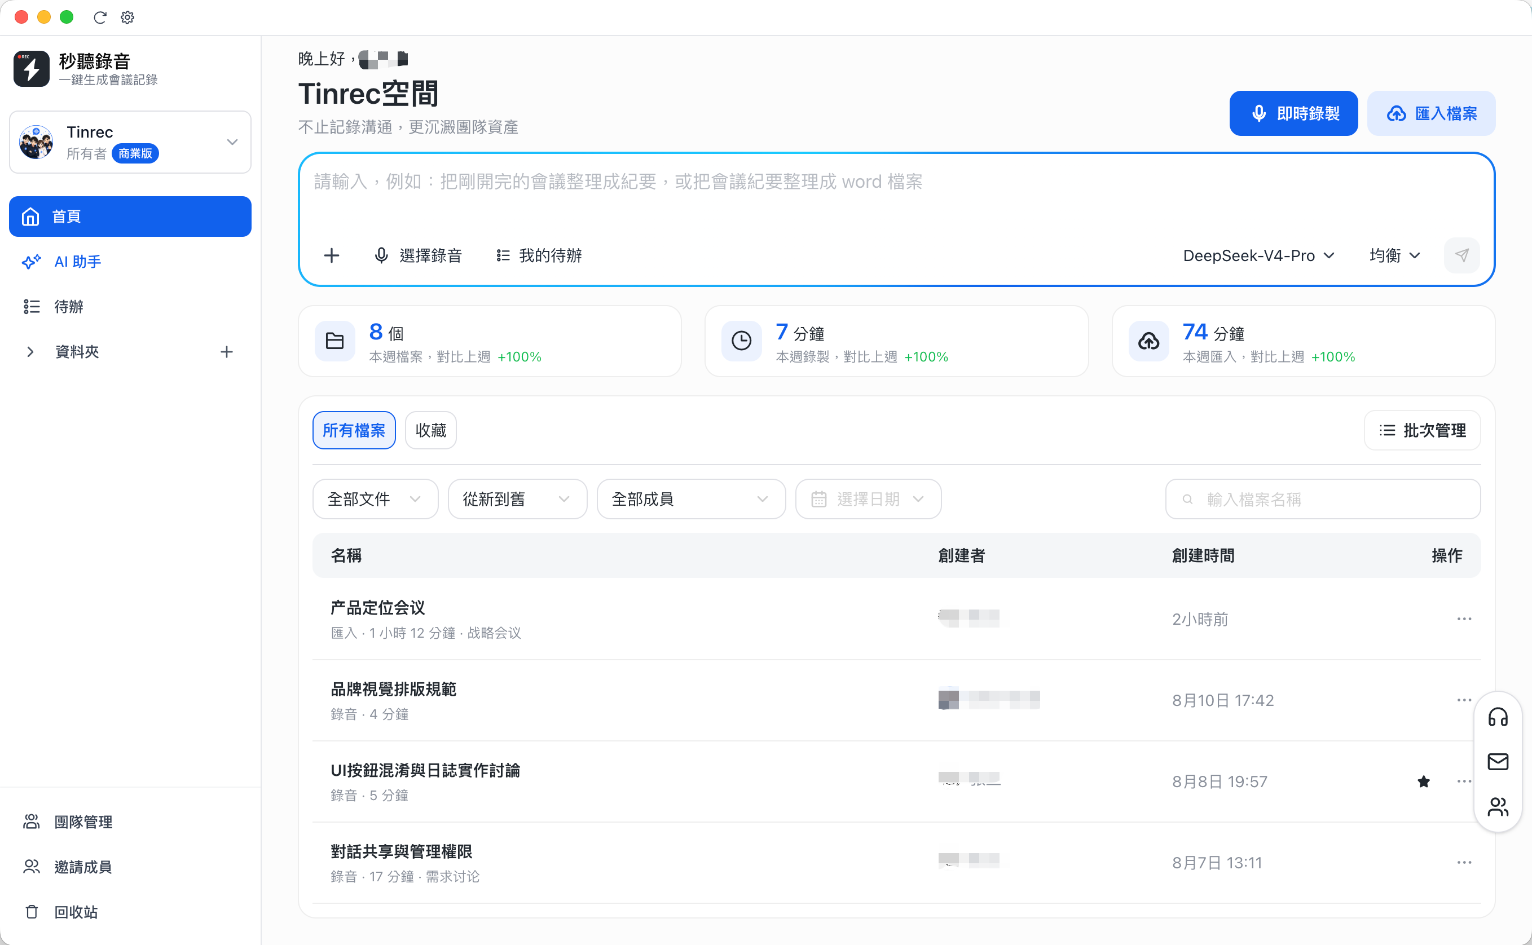1532x945 pixels.
Task: Open more options for 品牌視覺排版規範 row
Action: tap(1464, 700)
